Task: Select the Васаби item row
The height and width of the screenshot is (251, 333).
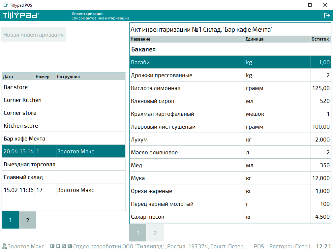Action: click(230, 62)
